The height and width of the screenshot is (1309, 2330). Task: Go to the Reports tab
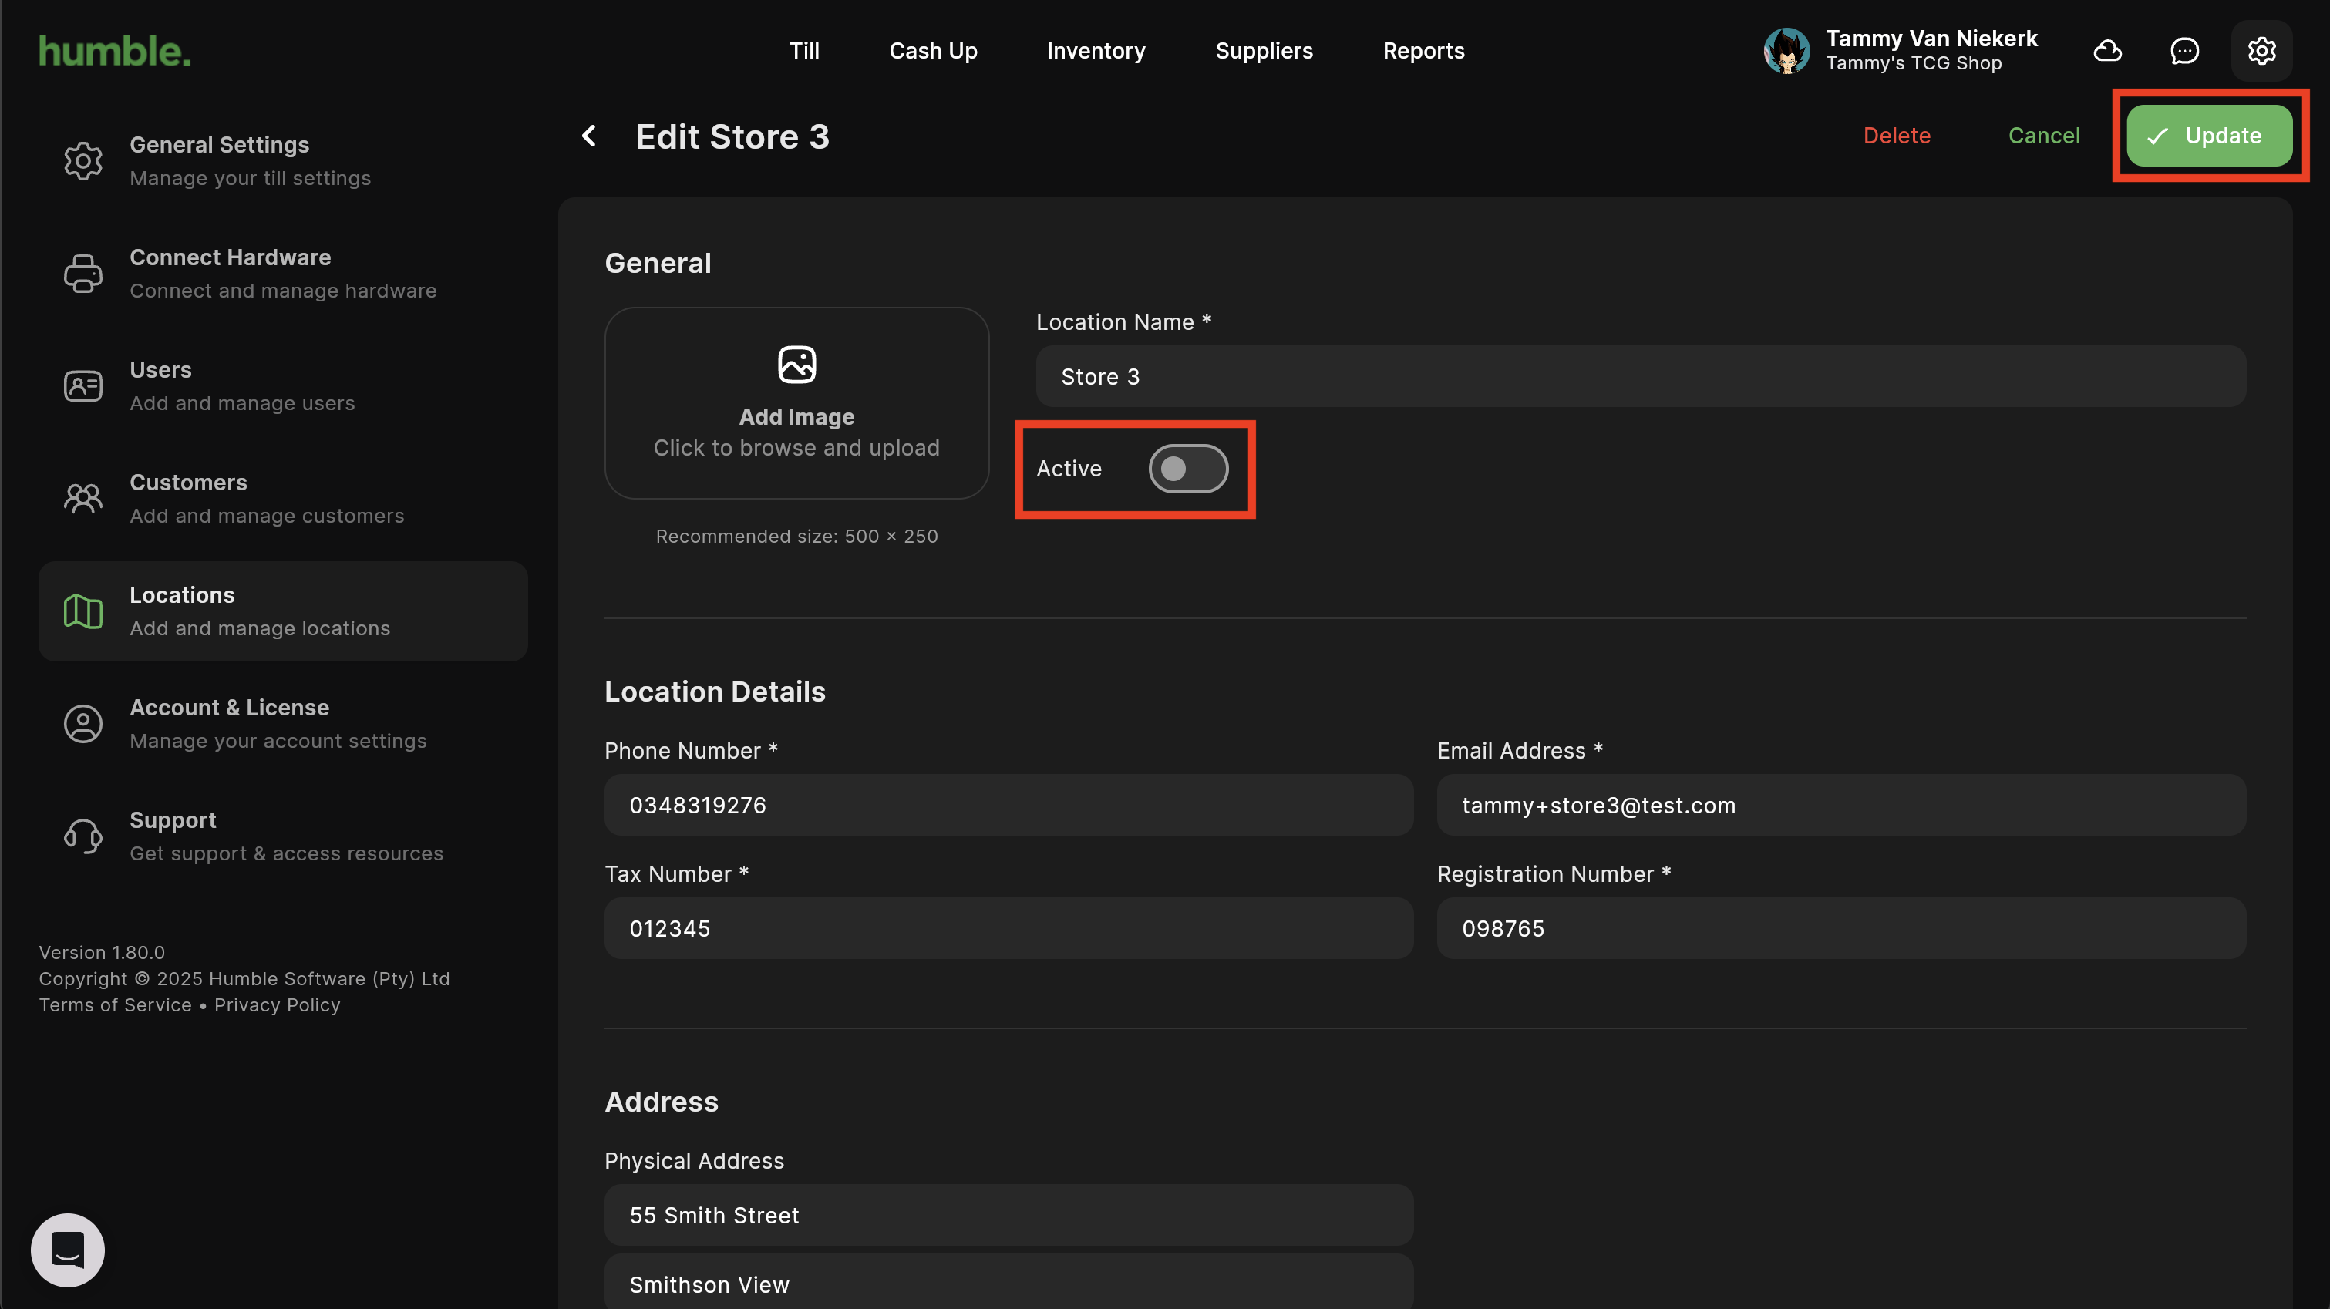click(1423, 51)
